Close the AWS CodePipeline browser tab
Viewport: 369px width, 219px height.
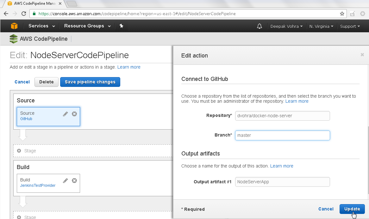click(60, 3)
